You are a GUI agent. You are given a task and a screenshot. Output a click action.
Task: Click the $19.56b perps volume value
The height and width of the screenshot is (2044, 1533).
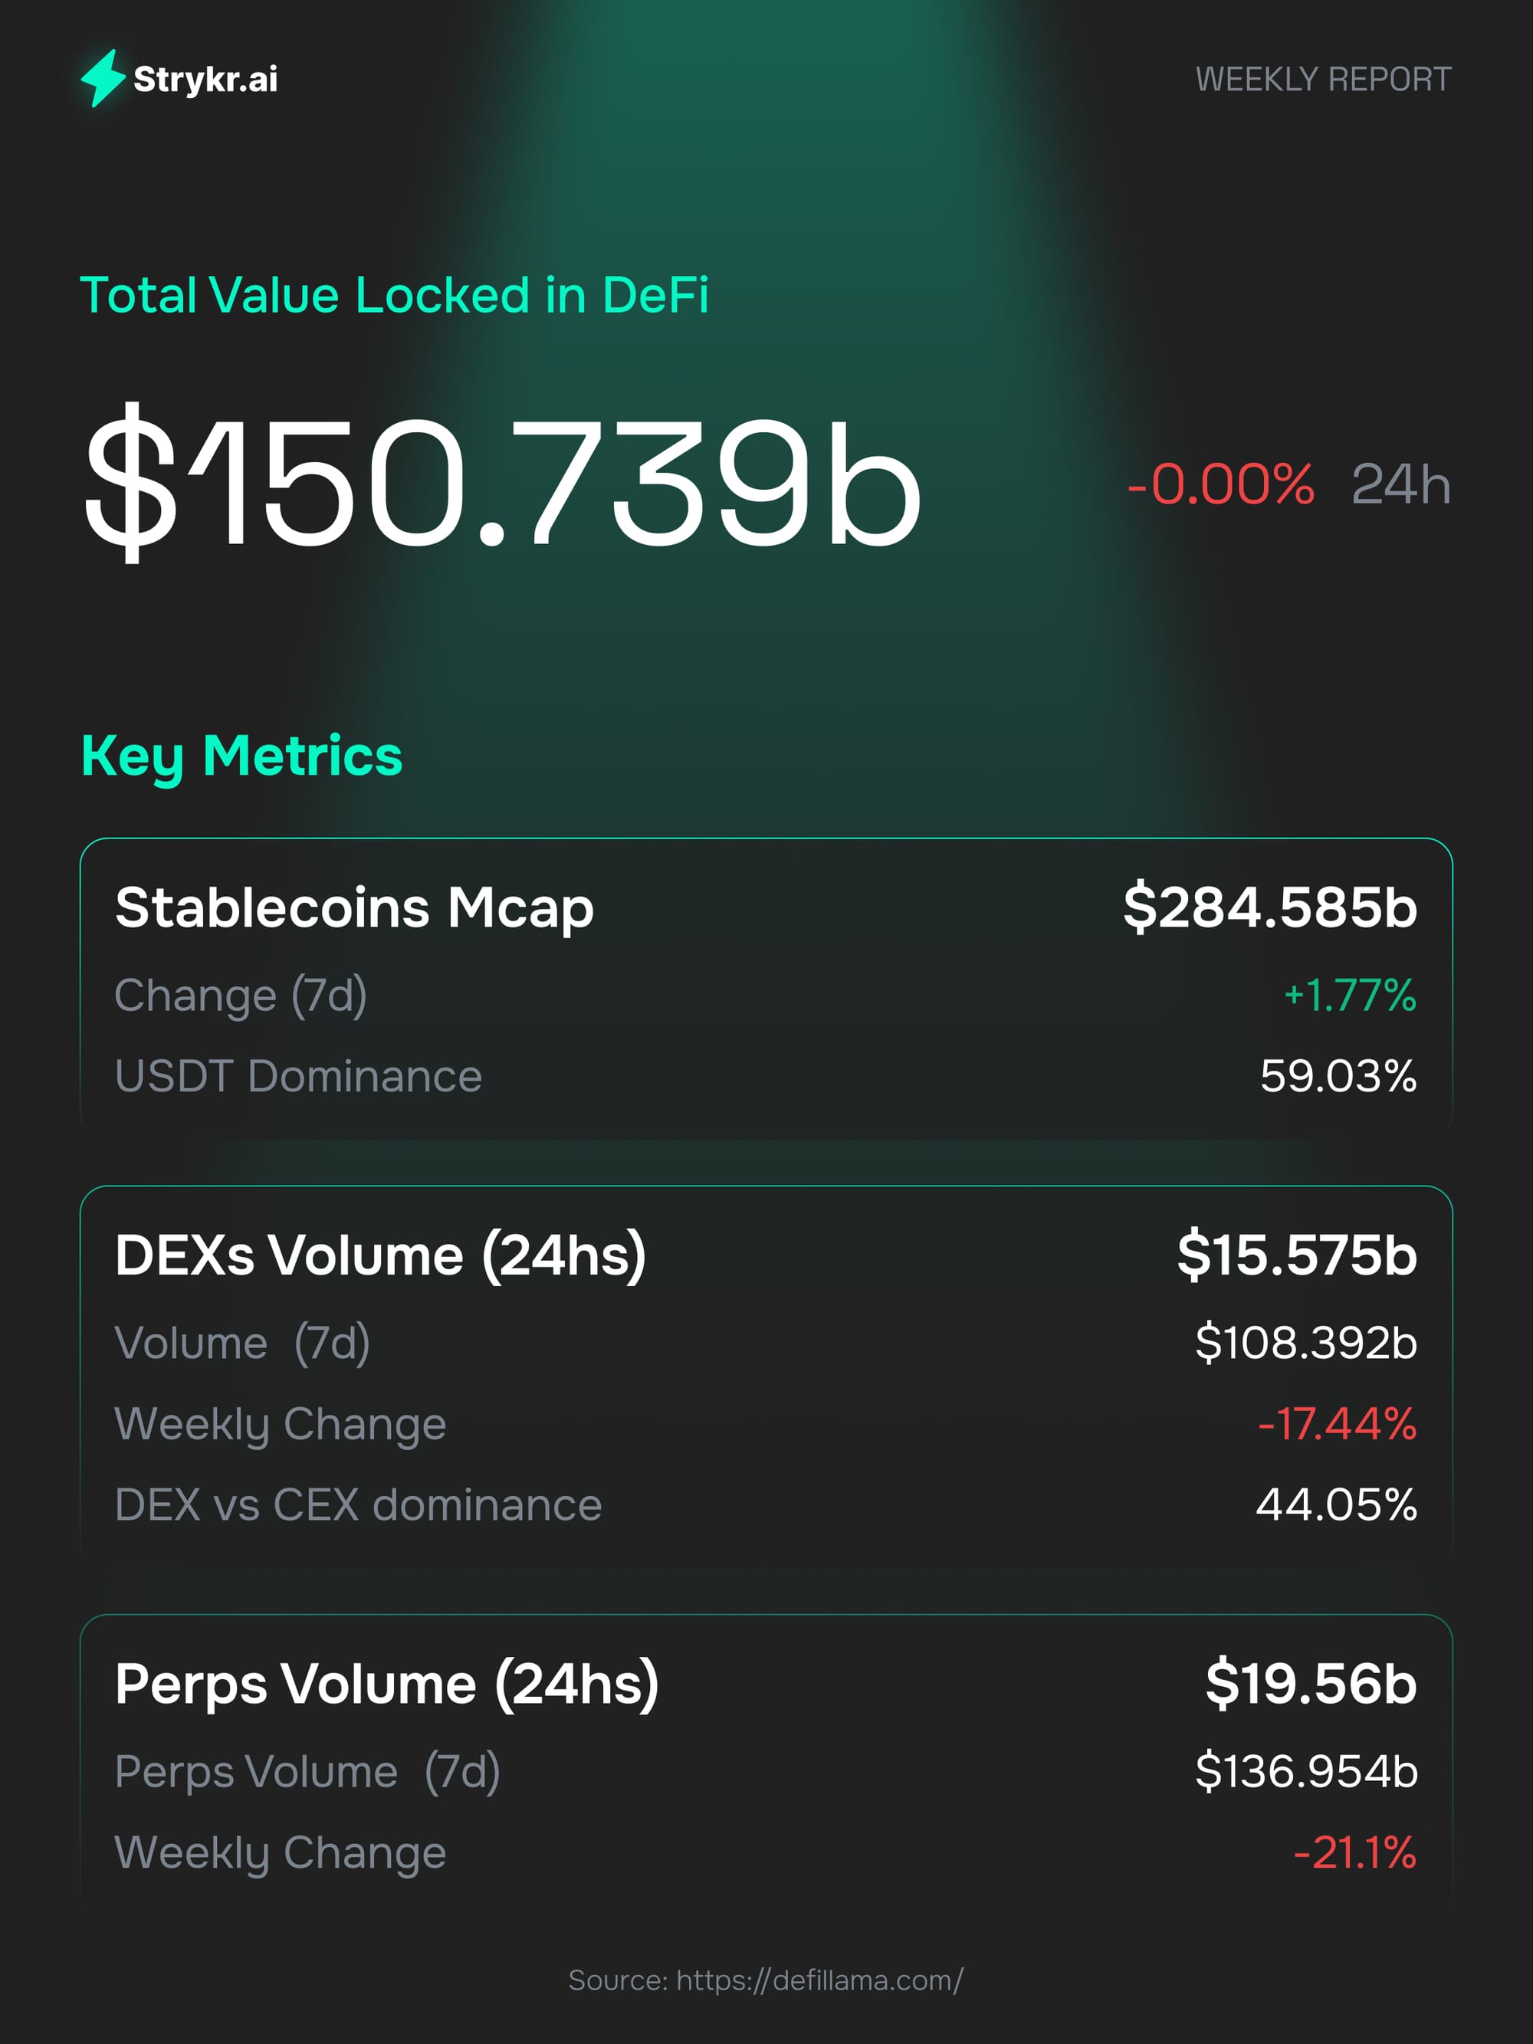(1310, 1684)
